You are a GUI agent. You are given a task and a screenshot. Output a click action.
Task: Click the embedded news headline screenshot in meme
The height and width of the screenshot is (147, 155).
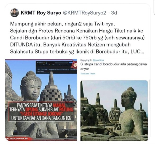(x=56, y=67)
